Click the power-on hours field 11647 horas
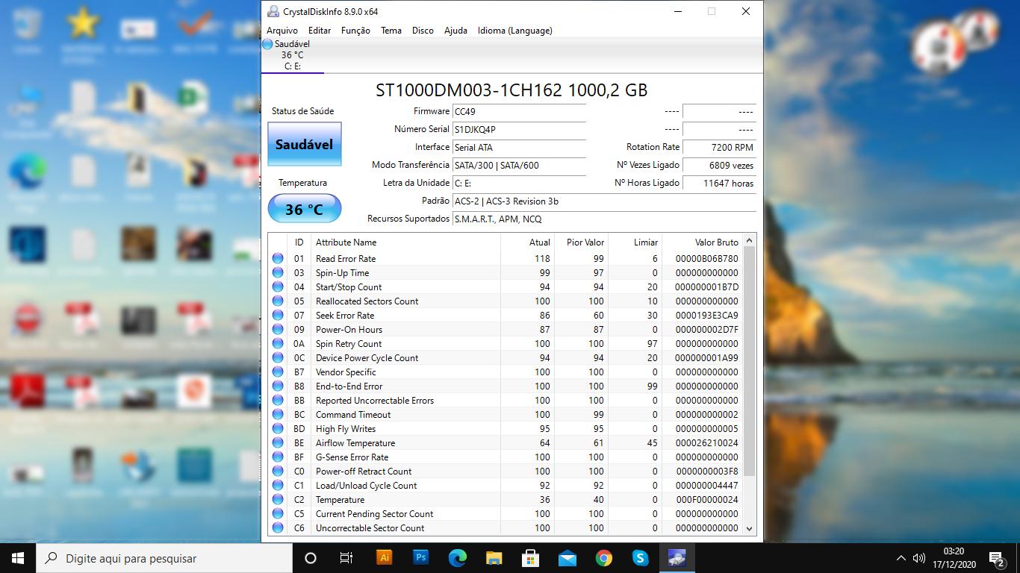The image size is (1020, 573). pyautogui.click(x=719, y=184)
